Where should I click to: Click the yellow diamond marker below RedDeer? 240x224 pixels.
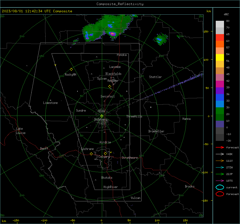point(110,87)
